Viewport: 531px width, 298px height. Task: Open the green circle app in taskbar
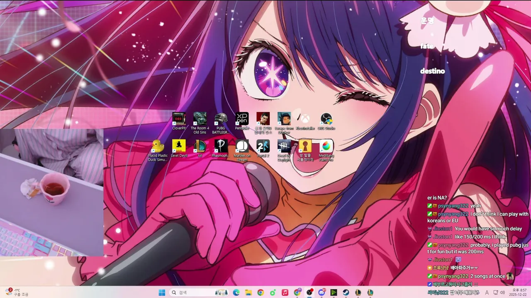[273, 293]
